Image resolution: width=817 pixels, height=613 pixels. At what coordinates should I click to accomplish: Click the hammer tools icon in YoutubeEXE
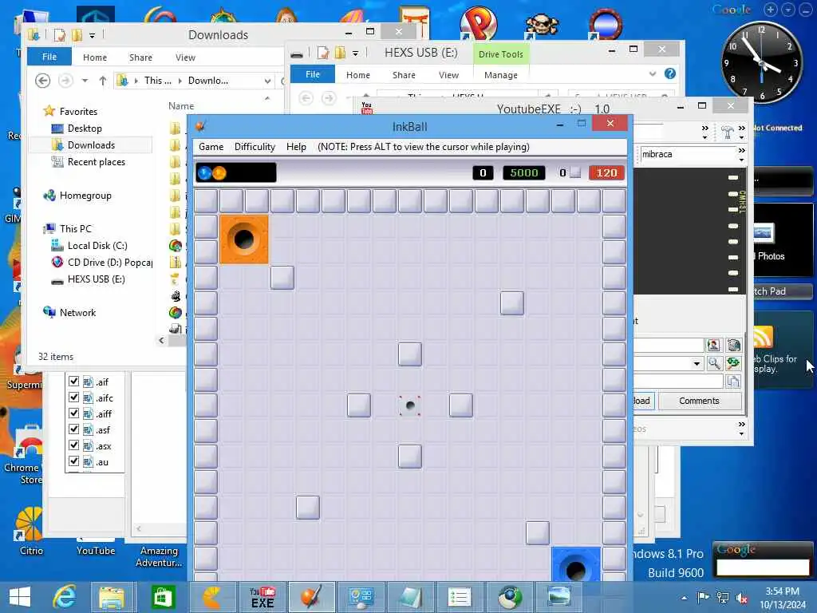[x=727, y=132]
